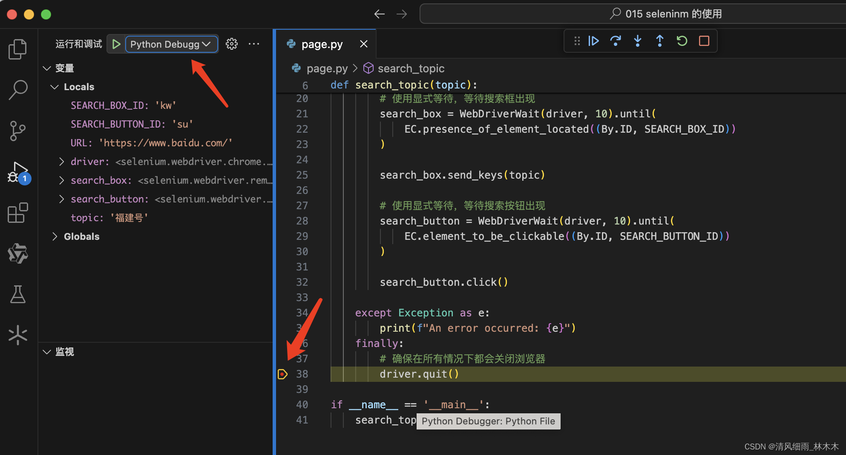The image size is (846, 455).
Task: Go forward with the right navigation arrow
Action: tap(401, 14)
